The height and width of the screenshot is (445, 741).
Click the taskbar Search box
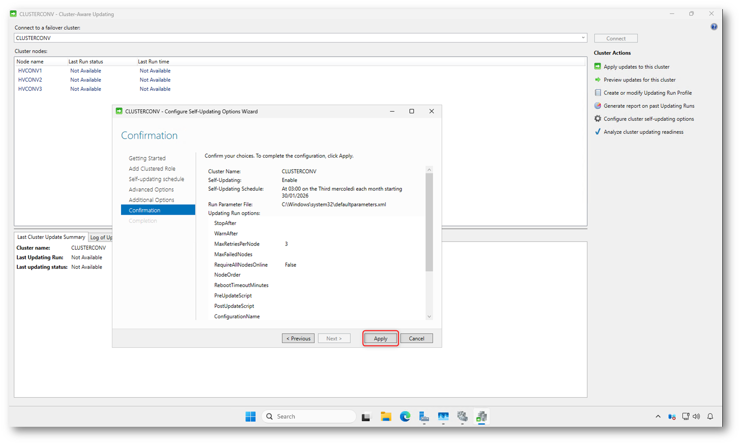click(309, 416)
